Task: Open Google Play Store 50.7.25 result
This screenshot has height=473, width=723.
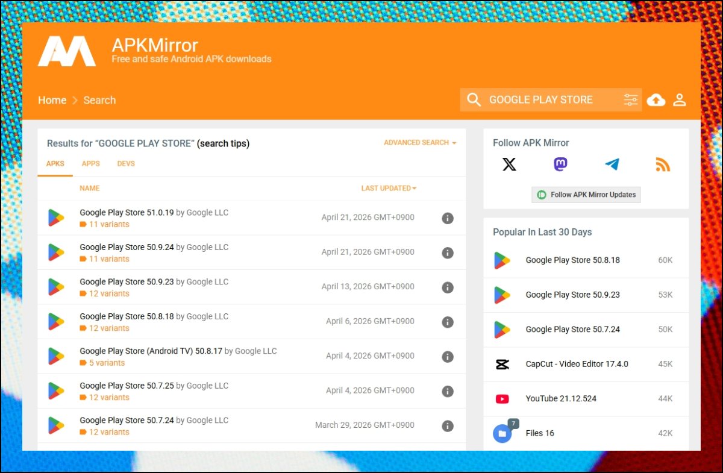Action: (x=127, y=386)
